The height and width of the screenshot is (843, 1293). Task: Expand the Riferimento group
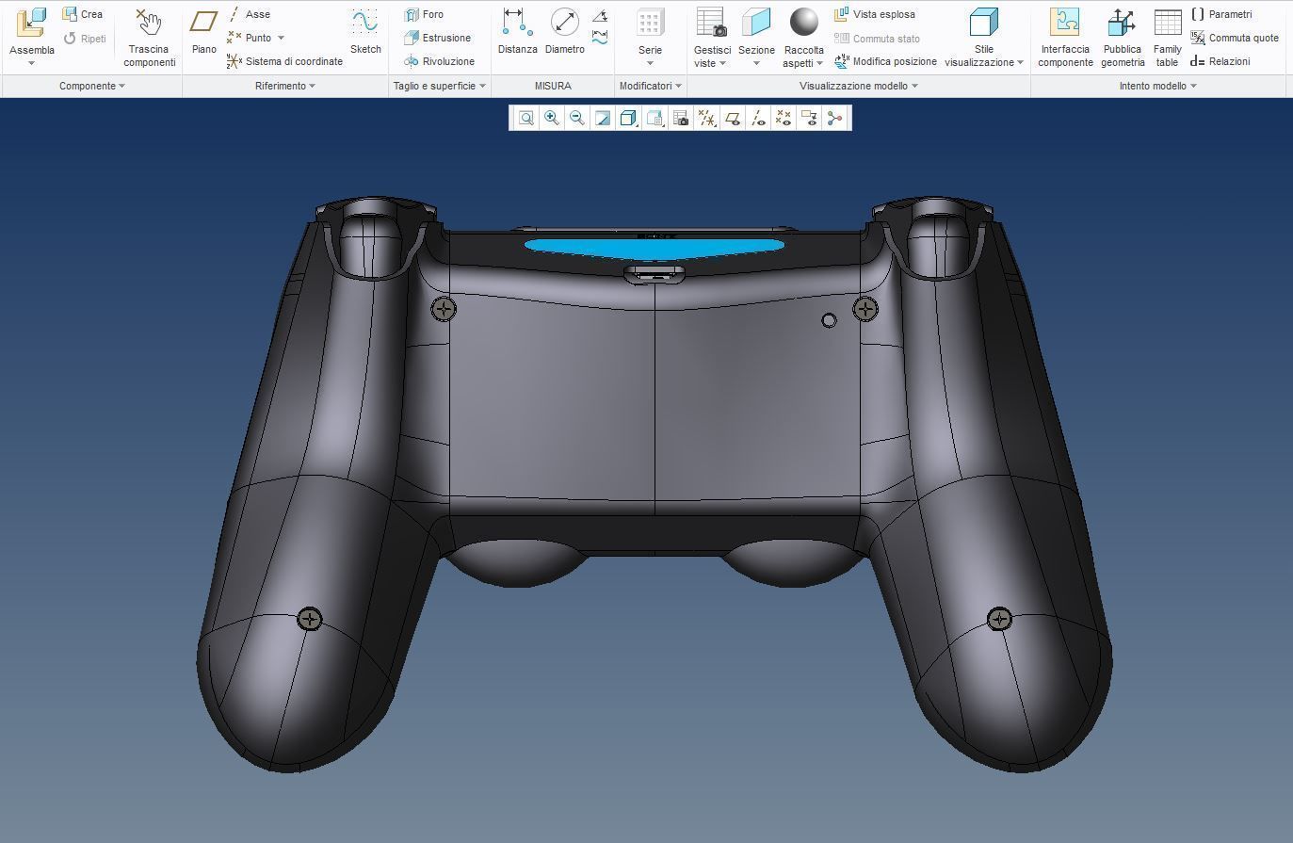(284, 86)
